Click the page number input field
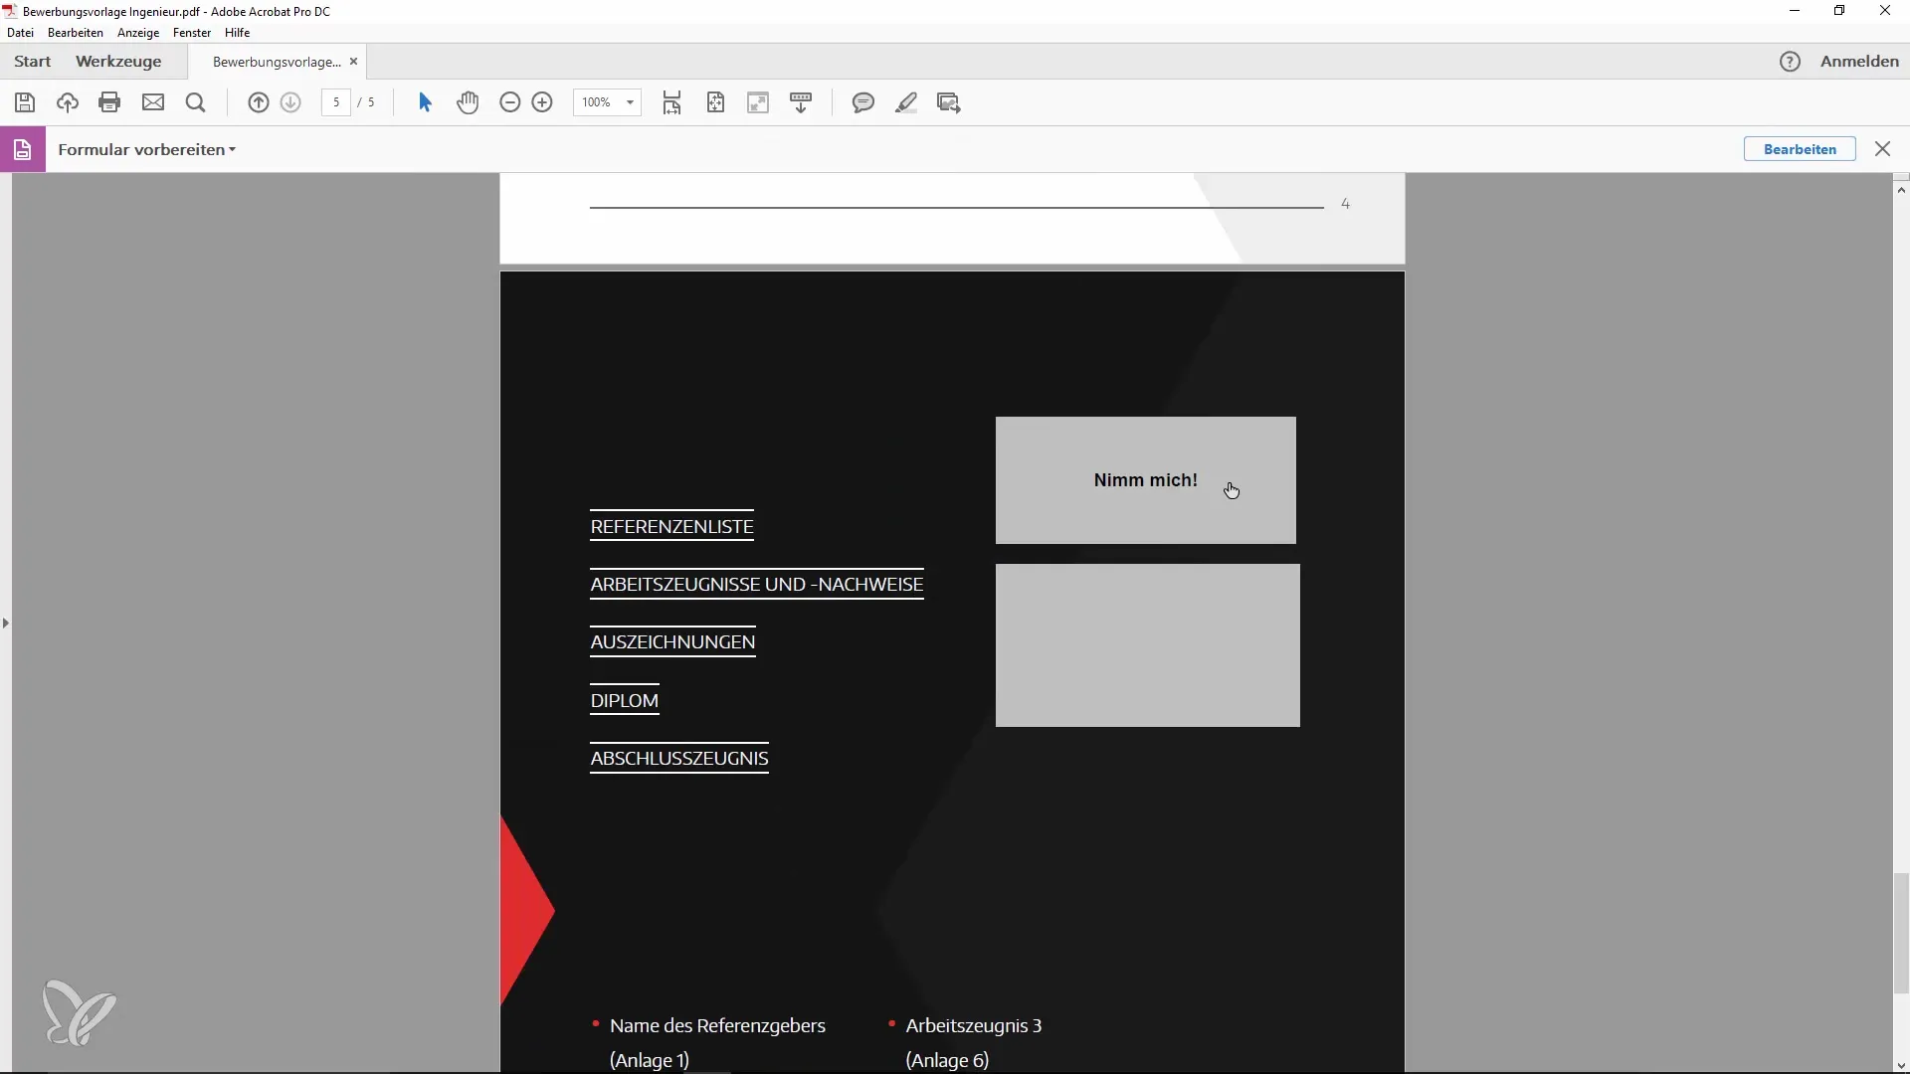The width and height of the screenshot is (1910, 1074). (336, 102)
